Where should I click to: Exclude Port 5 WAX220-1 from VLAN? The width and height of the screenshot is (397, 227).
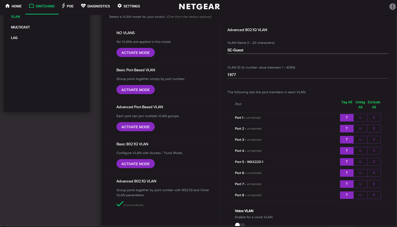point(374,162)
